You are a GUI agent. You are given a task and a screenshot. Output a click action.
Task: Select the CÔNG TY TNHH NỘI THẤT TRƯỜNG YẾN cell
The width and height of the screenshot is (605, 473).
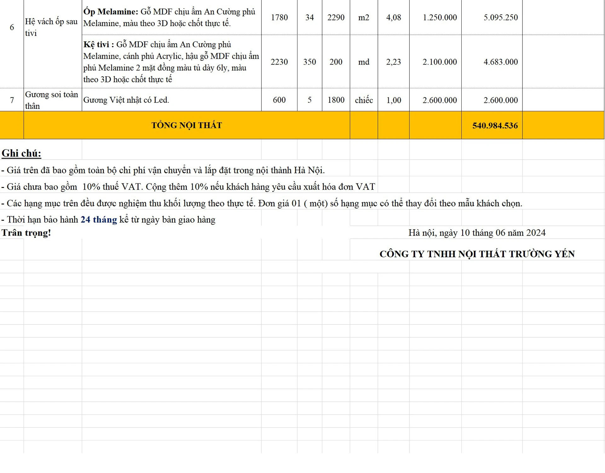[477, 254]
